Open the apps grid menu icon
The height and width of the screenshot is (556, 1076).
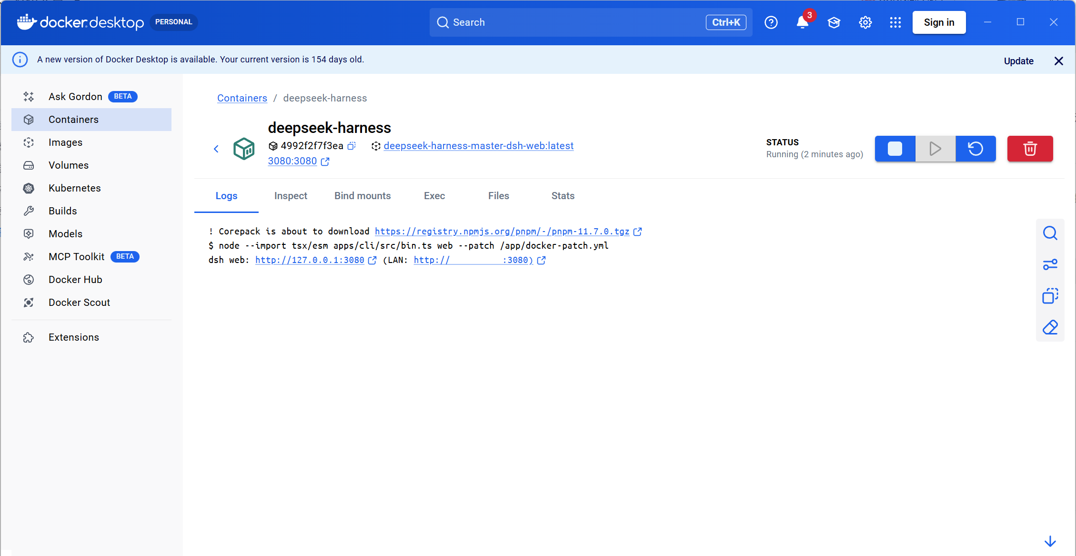click(x=895, y=22)
